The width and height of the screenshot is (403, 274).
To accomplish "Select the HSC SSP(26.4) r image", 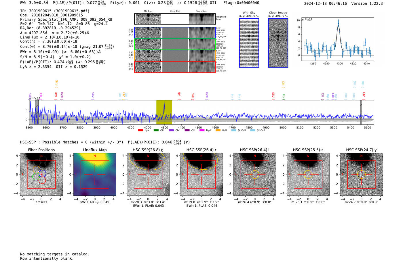I will [x=201, y=175].
